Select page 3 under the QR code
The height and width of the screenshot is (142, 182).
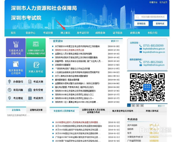tap(138, 106)
